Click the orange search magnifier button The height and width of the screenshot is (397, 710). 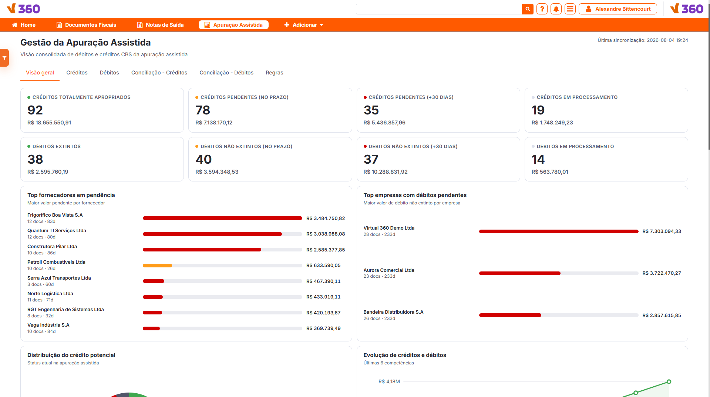(x=528, y=9)
